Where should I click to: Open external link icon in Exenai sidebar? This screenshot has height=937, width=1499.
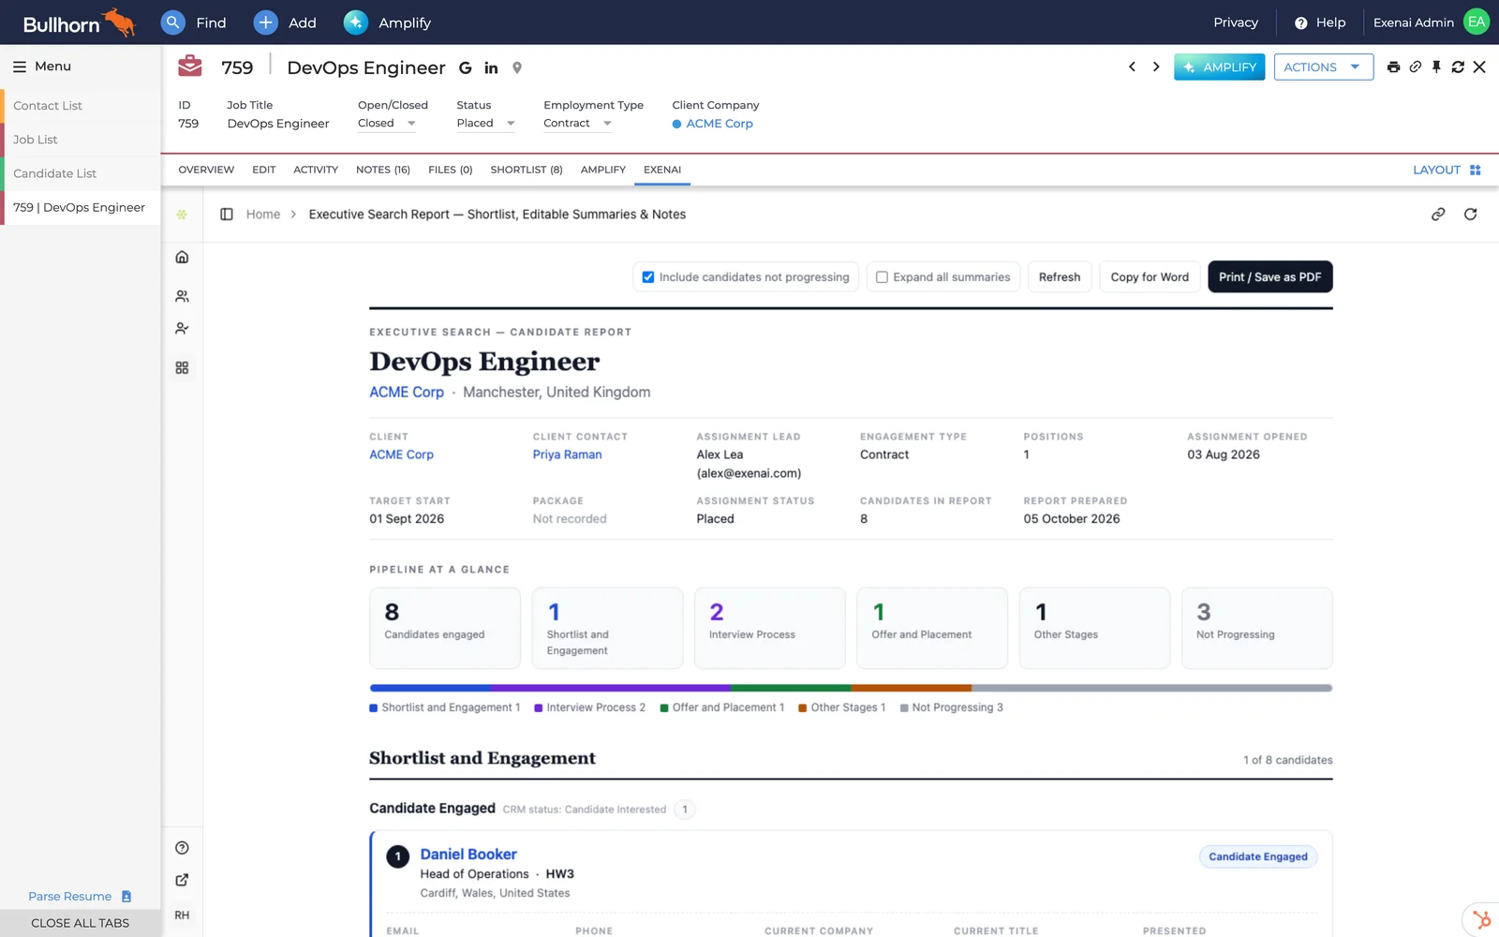pyautogui.click(x=182, y=880)
